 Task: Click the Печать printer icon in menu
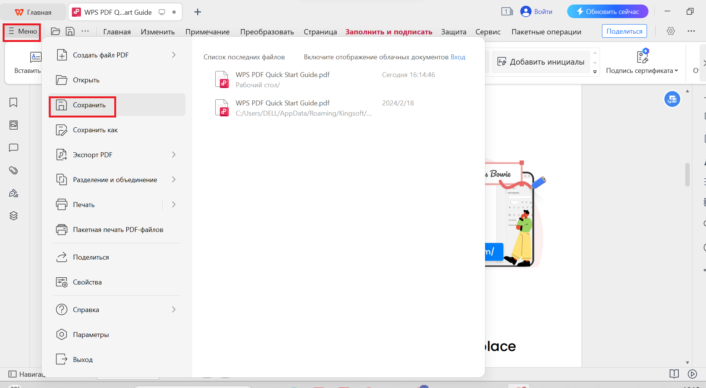[x=61, y=205]
